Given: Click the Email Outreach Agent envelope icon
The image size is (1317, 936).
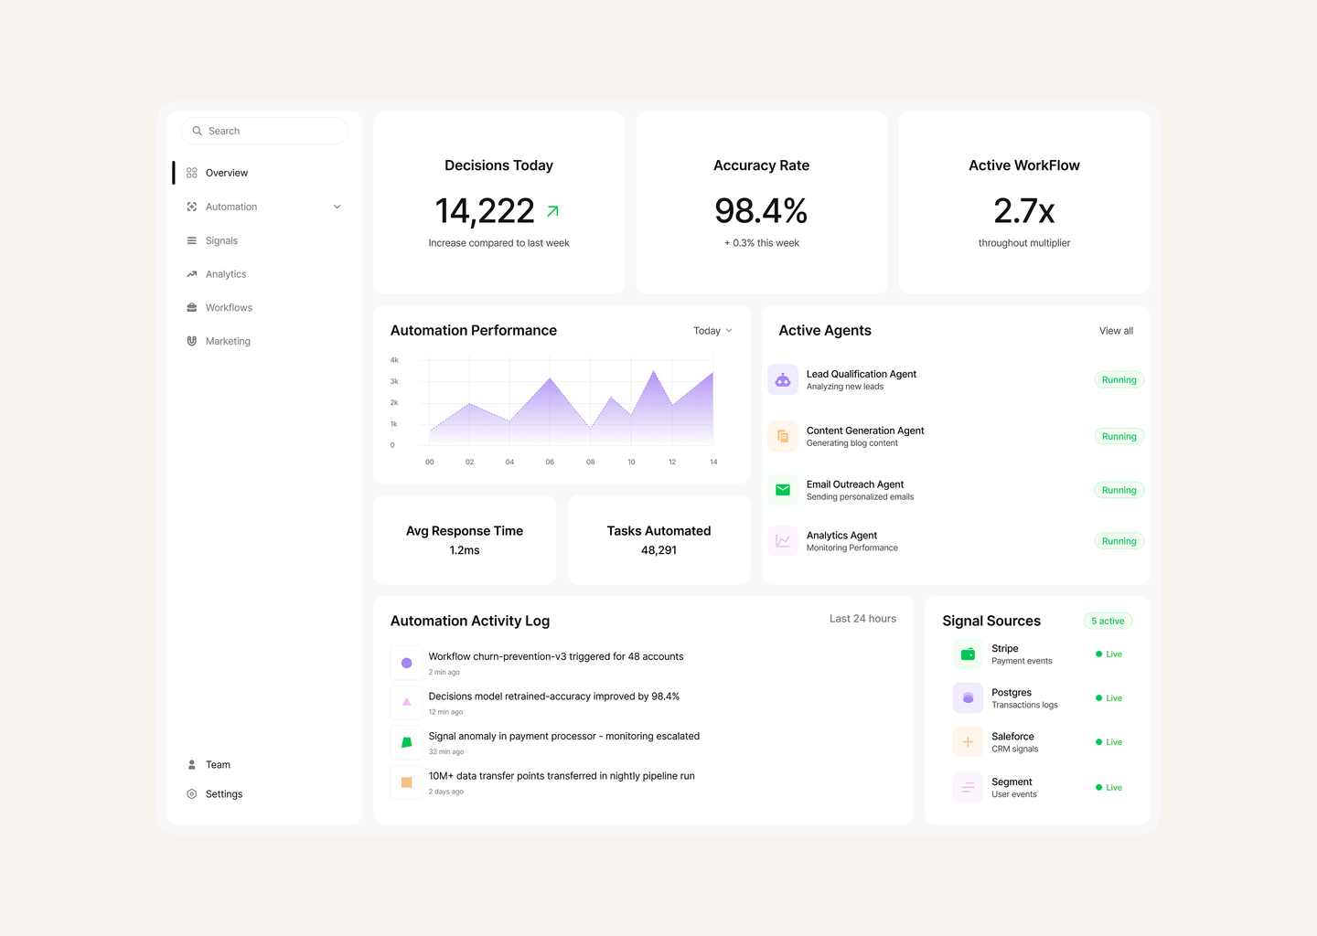Looking at the screenshot, I should (x=783, y=490).
